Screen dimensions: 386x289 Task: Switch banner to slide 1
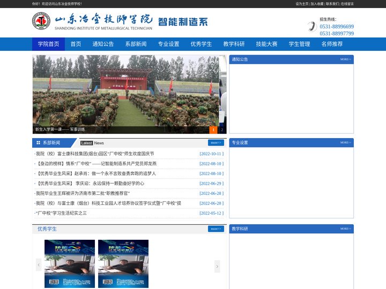(213, 130)
